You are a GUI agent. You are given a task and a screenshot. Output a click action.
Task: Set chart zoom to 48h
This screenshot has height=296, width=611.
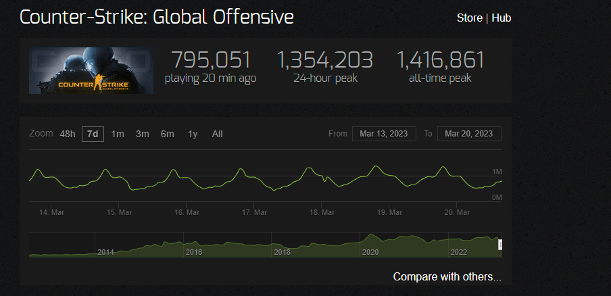tap(68, 134)
